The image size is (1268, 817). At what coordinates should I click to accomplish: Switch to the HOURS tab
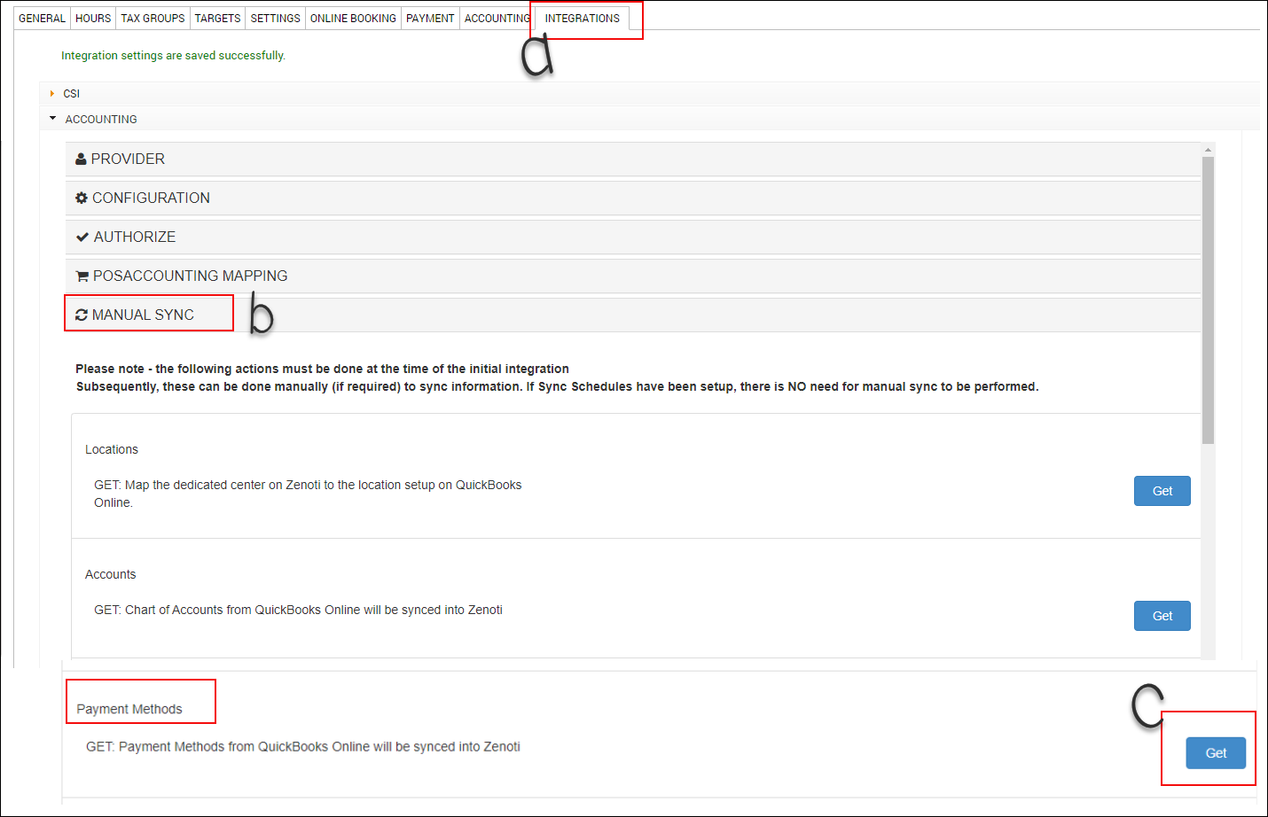point(93,18)
